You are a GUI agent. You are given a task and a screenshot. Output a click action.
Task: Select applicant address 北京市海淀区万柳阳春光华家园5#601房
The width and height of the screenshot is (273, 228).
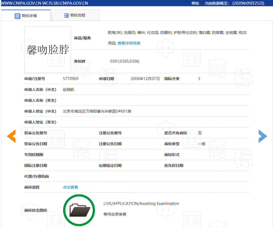97,111
